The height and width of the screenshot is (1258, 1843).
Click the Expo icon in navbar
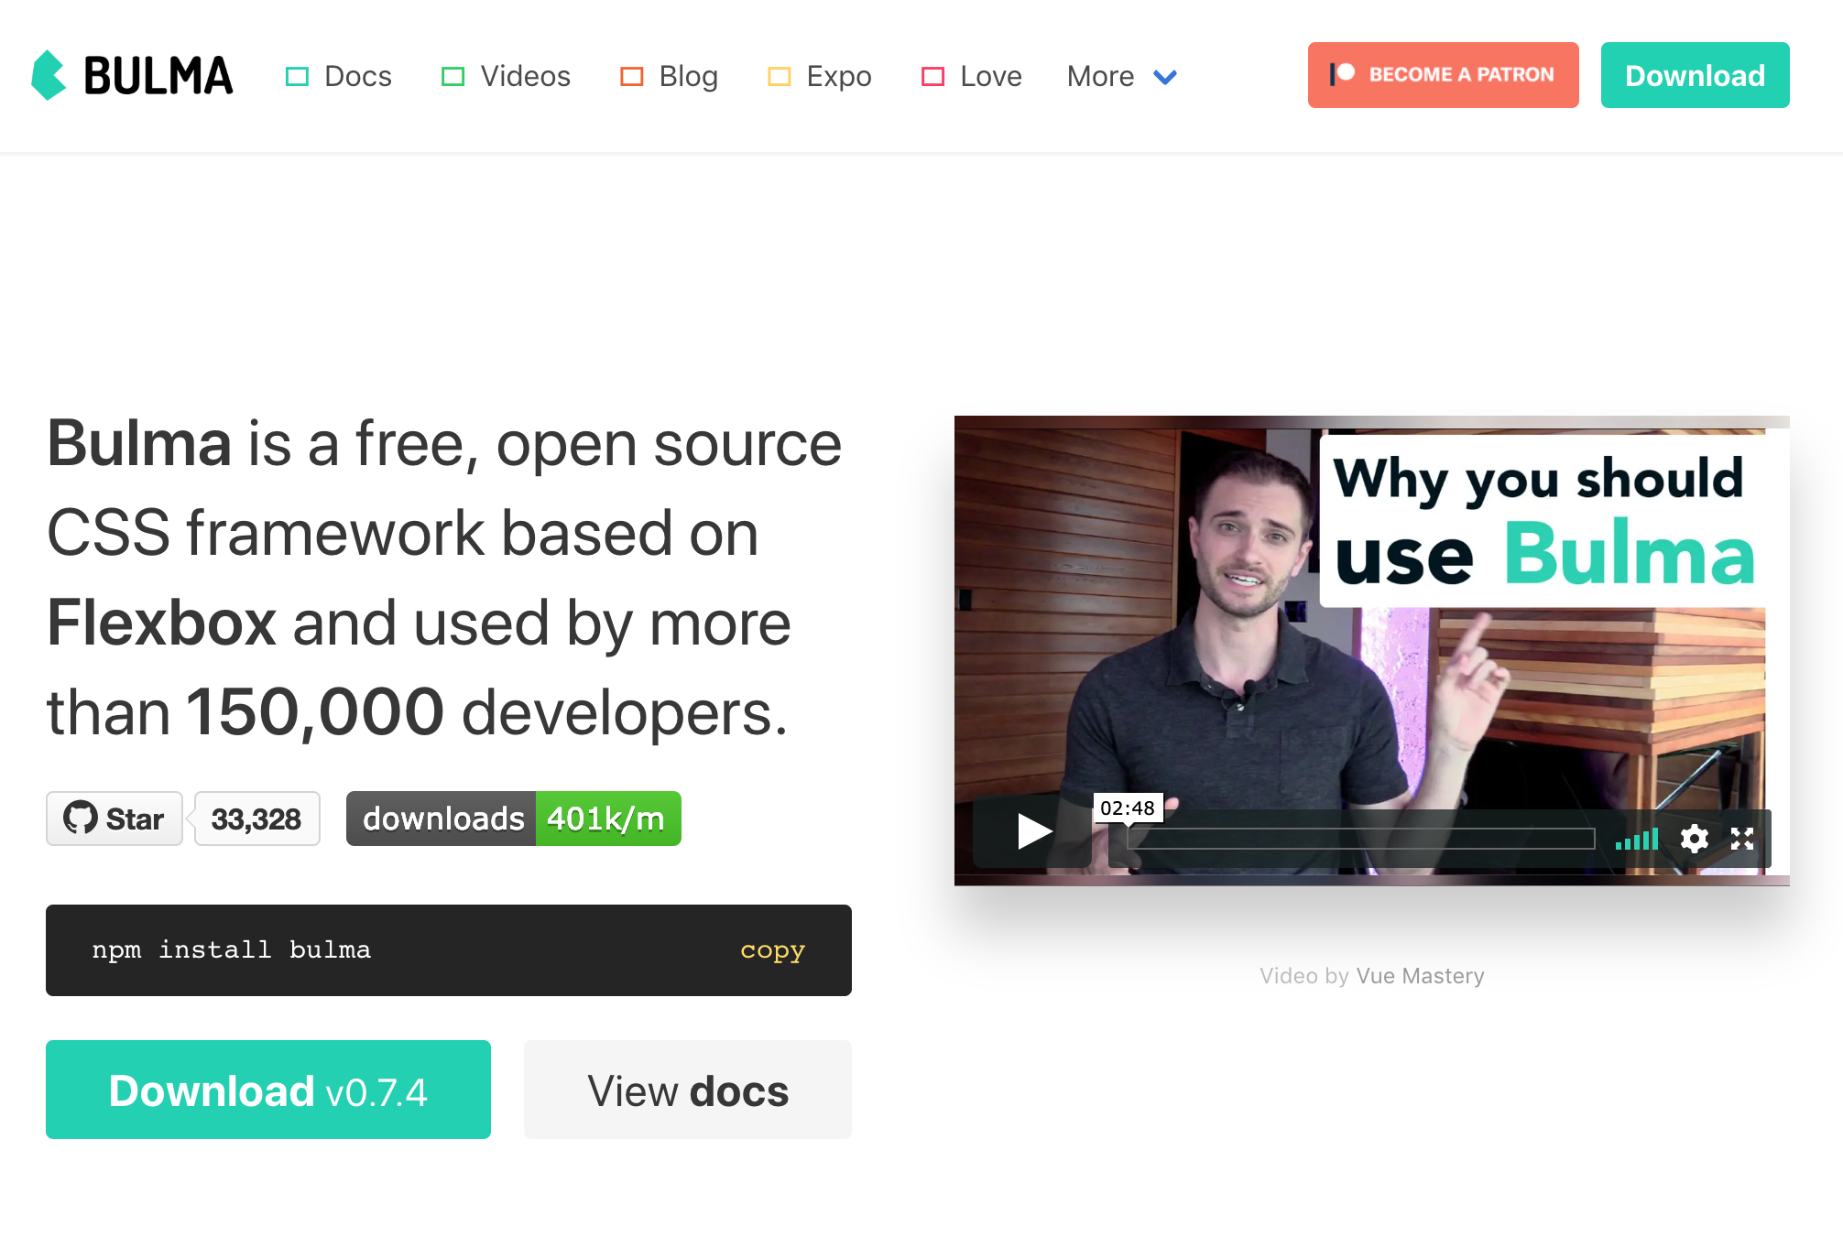point(779,76)
